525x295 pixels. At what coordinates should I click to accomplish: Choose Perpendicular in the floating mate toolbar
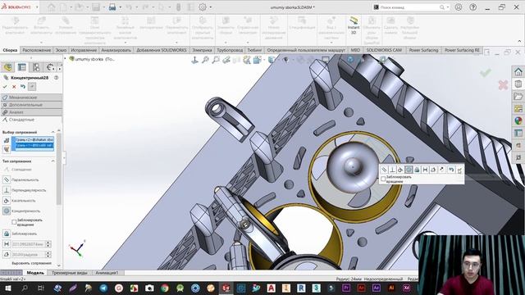pos(392,170)
